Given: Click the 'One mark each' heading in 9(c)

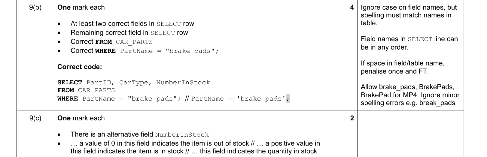Looking at the screenshot, I should pos(81,118).
